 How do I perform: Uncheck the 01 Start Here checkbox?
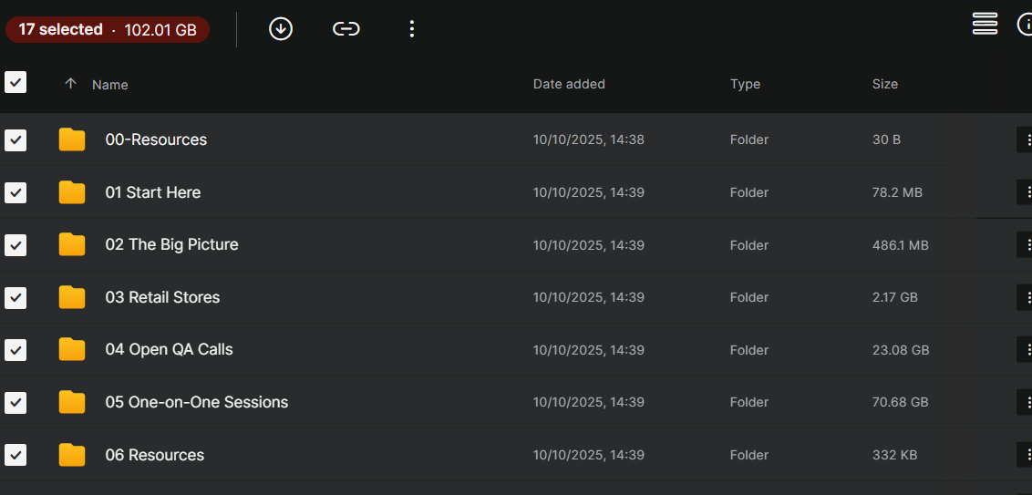coord(15,192)
